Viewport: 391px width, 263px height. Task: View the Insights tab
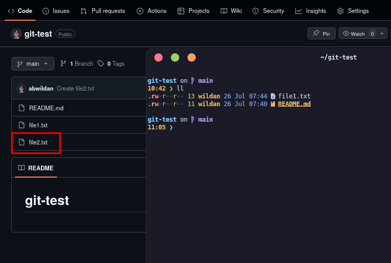(310, 11)
